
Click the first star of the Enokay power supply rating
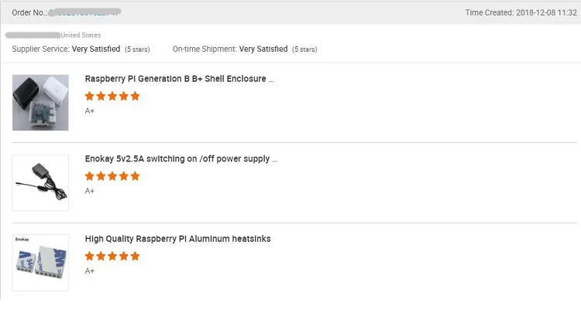(90, 176)
